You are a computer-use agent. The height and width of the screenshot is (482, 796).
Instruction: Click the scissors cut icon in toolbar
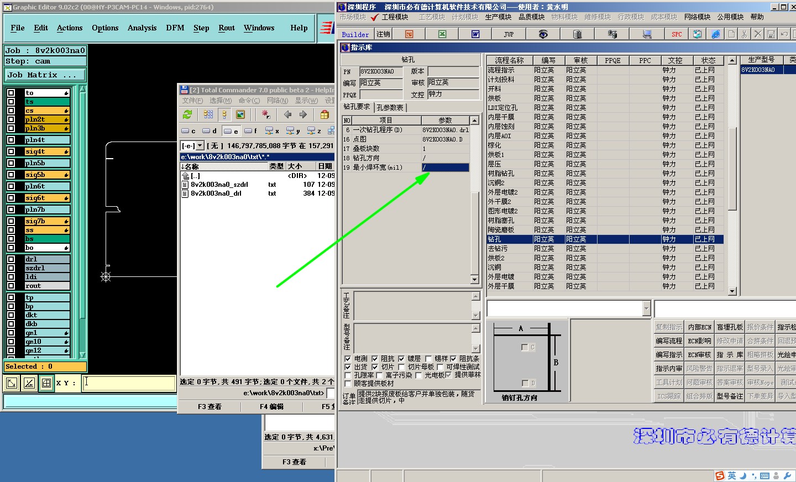point(745,34)
